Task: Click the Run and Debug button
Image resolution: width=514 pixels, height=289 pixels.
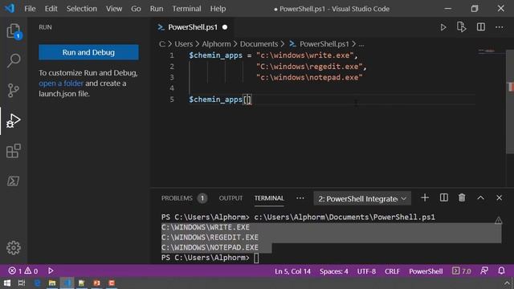Action: tap(88, 52)
